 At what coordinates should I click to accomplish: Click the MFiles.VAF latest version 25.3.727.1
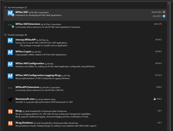click(x=157, y=16)
